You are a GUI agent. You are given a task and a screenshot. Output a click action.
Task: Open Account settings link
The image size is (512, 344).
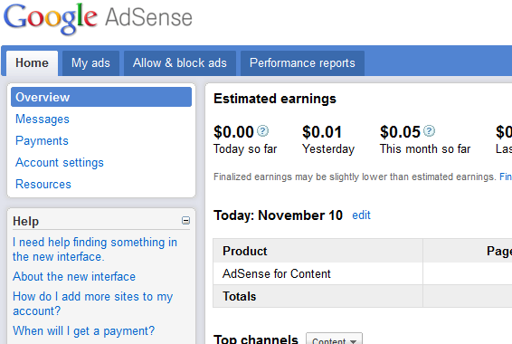[x=60, y=163]
